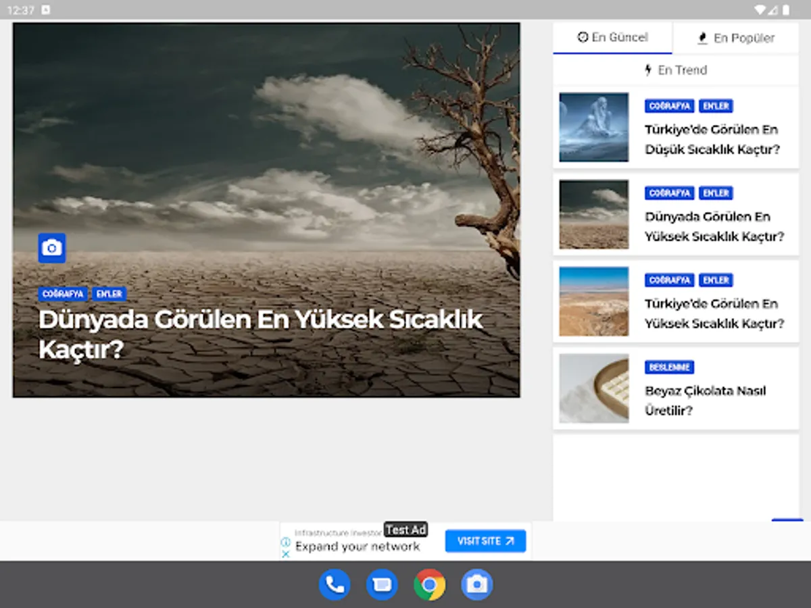Open the Phone app in the dock
Screen dimensions: 811x608
[334, 584]
